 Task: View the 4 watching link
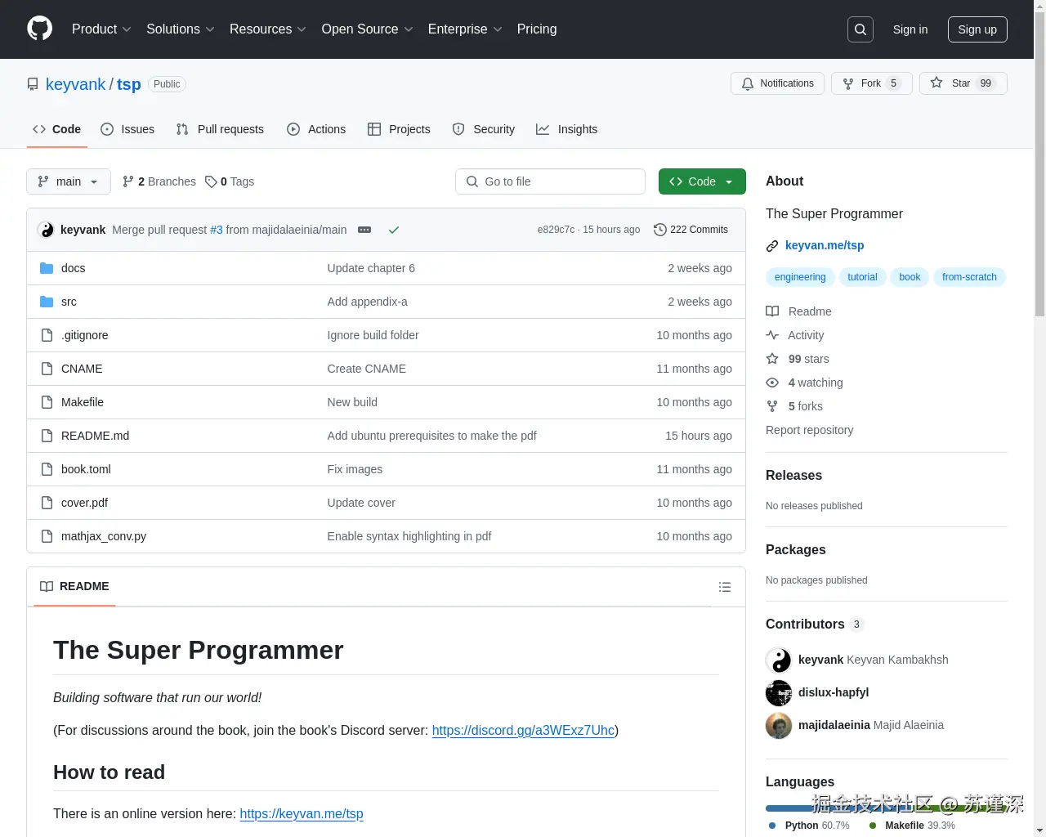(805, 383)
